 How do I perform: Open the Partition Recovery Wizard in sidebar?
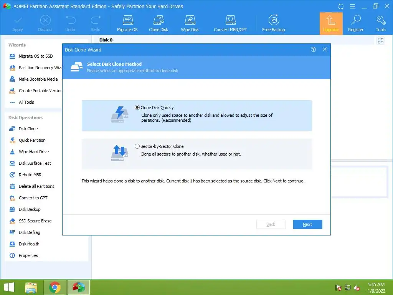point(36,68)
